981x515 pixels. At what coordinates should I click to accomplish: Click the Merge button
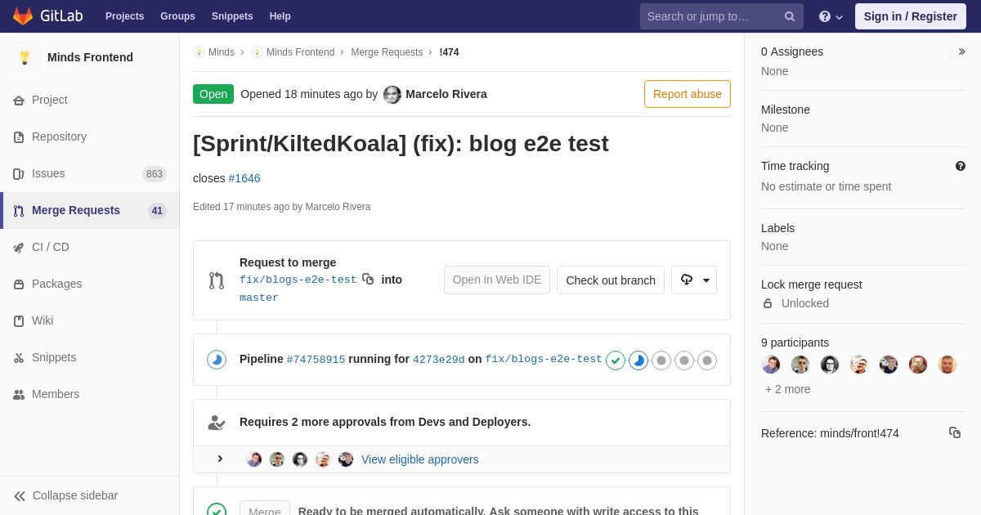click(x=265, y=508)
